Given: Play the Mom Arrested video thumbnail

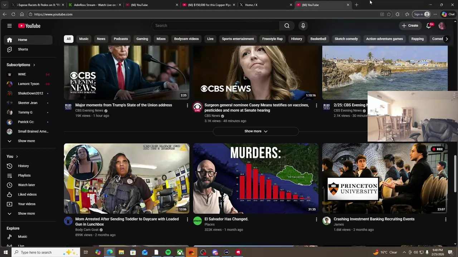Looking at the screenshot, I should coord(127,178).
